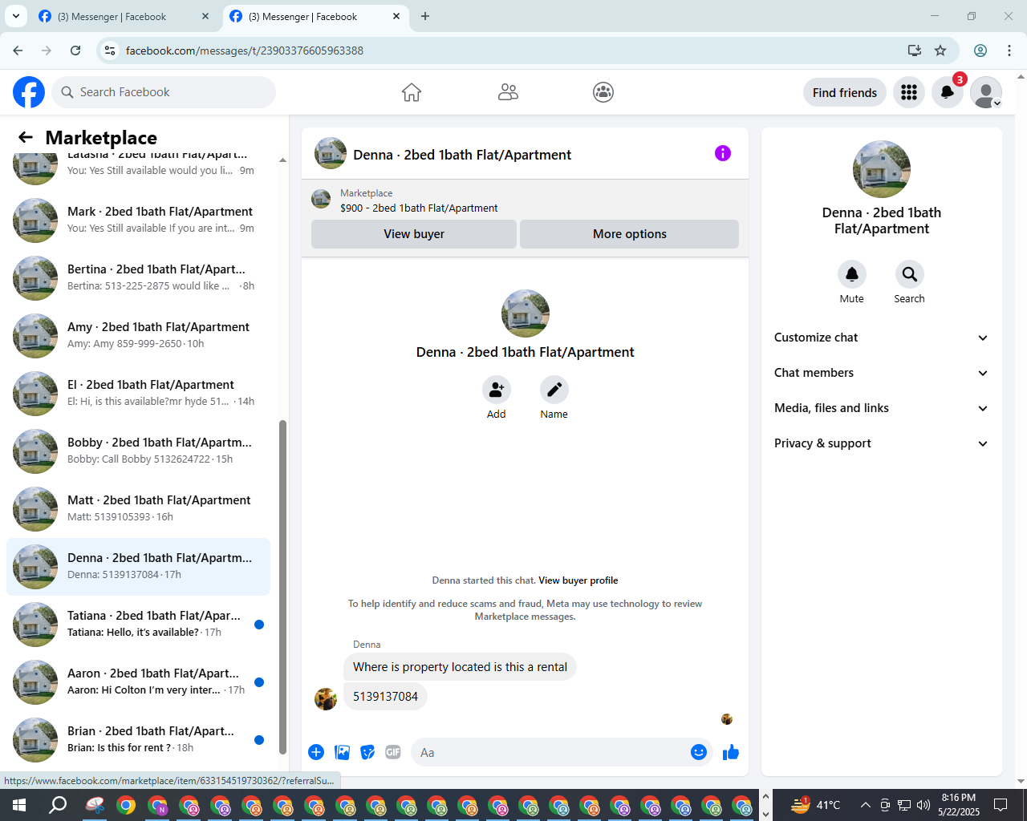Open Matt's apartment conversation

[138, 509]
